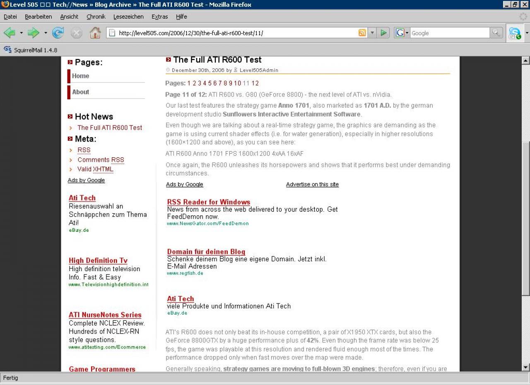Screen dimensions: 530x385
Task: Go to page 10 of the article
Action: click(238, 83)
